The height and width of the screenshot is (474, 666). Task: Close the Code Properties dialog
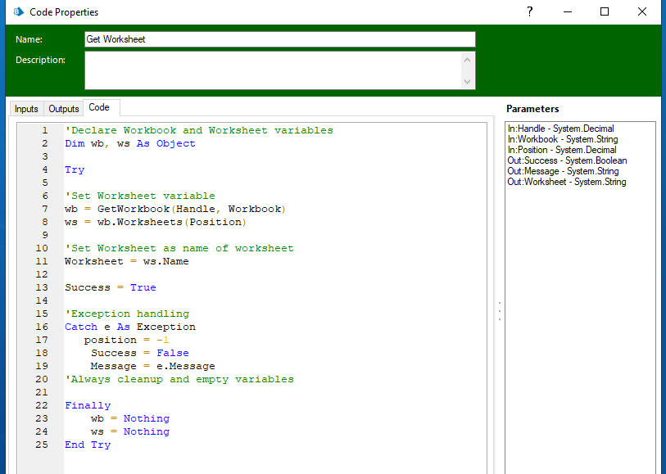[x=642, y=11]
